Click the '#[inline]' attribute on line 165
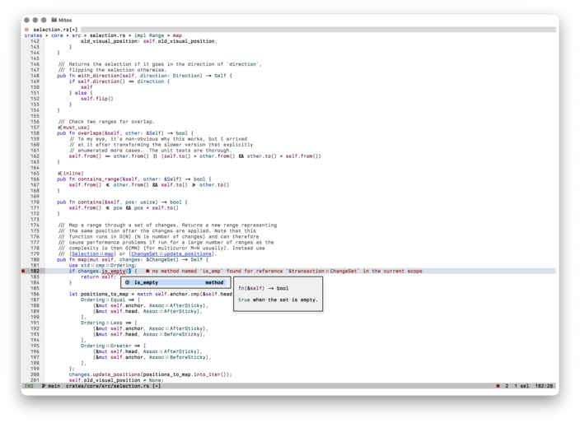Screen dimensions: 580x423 point(70,174)
